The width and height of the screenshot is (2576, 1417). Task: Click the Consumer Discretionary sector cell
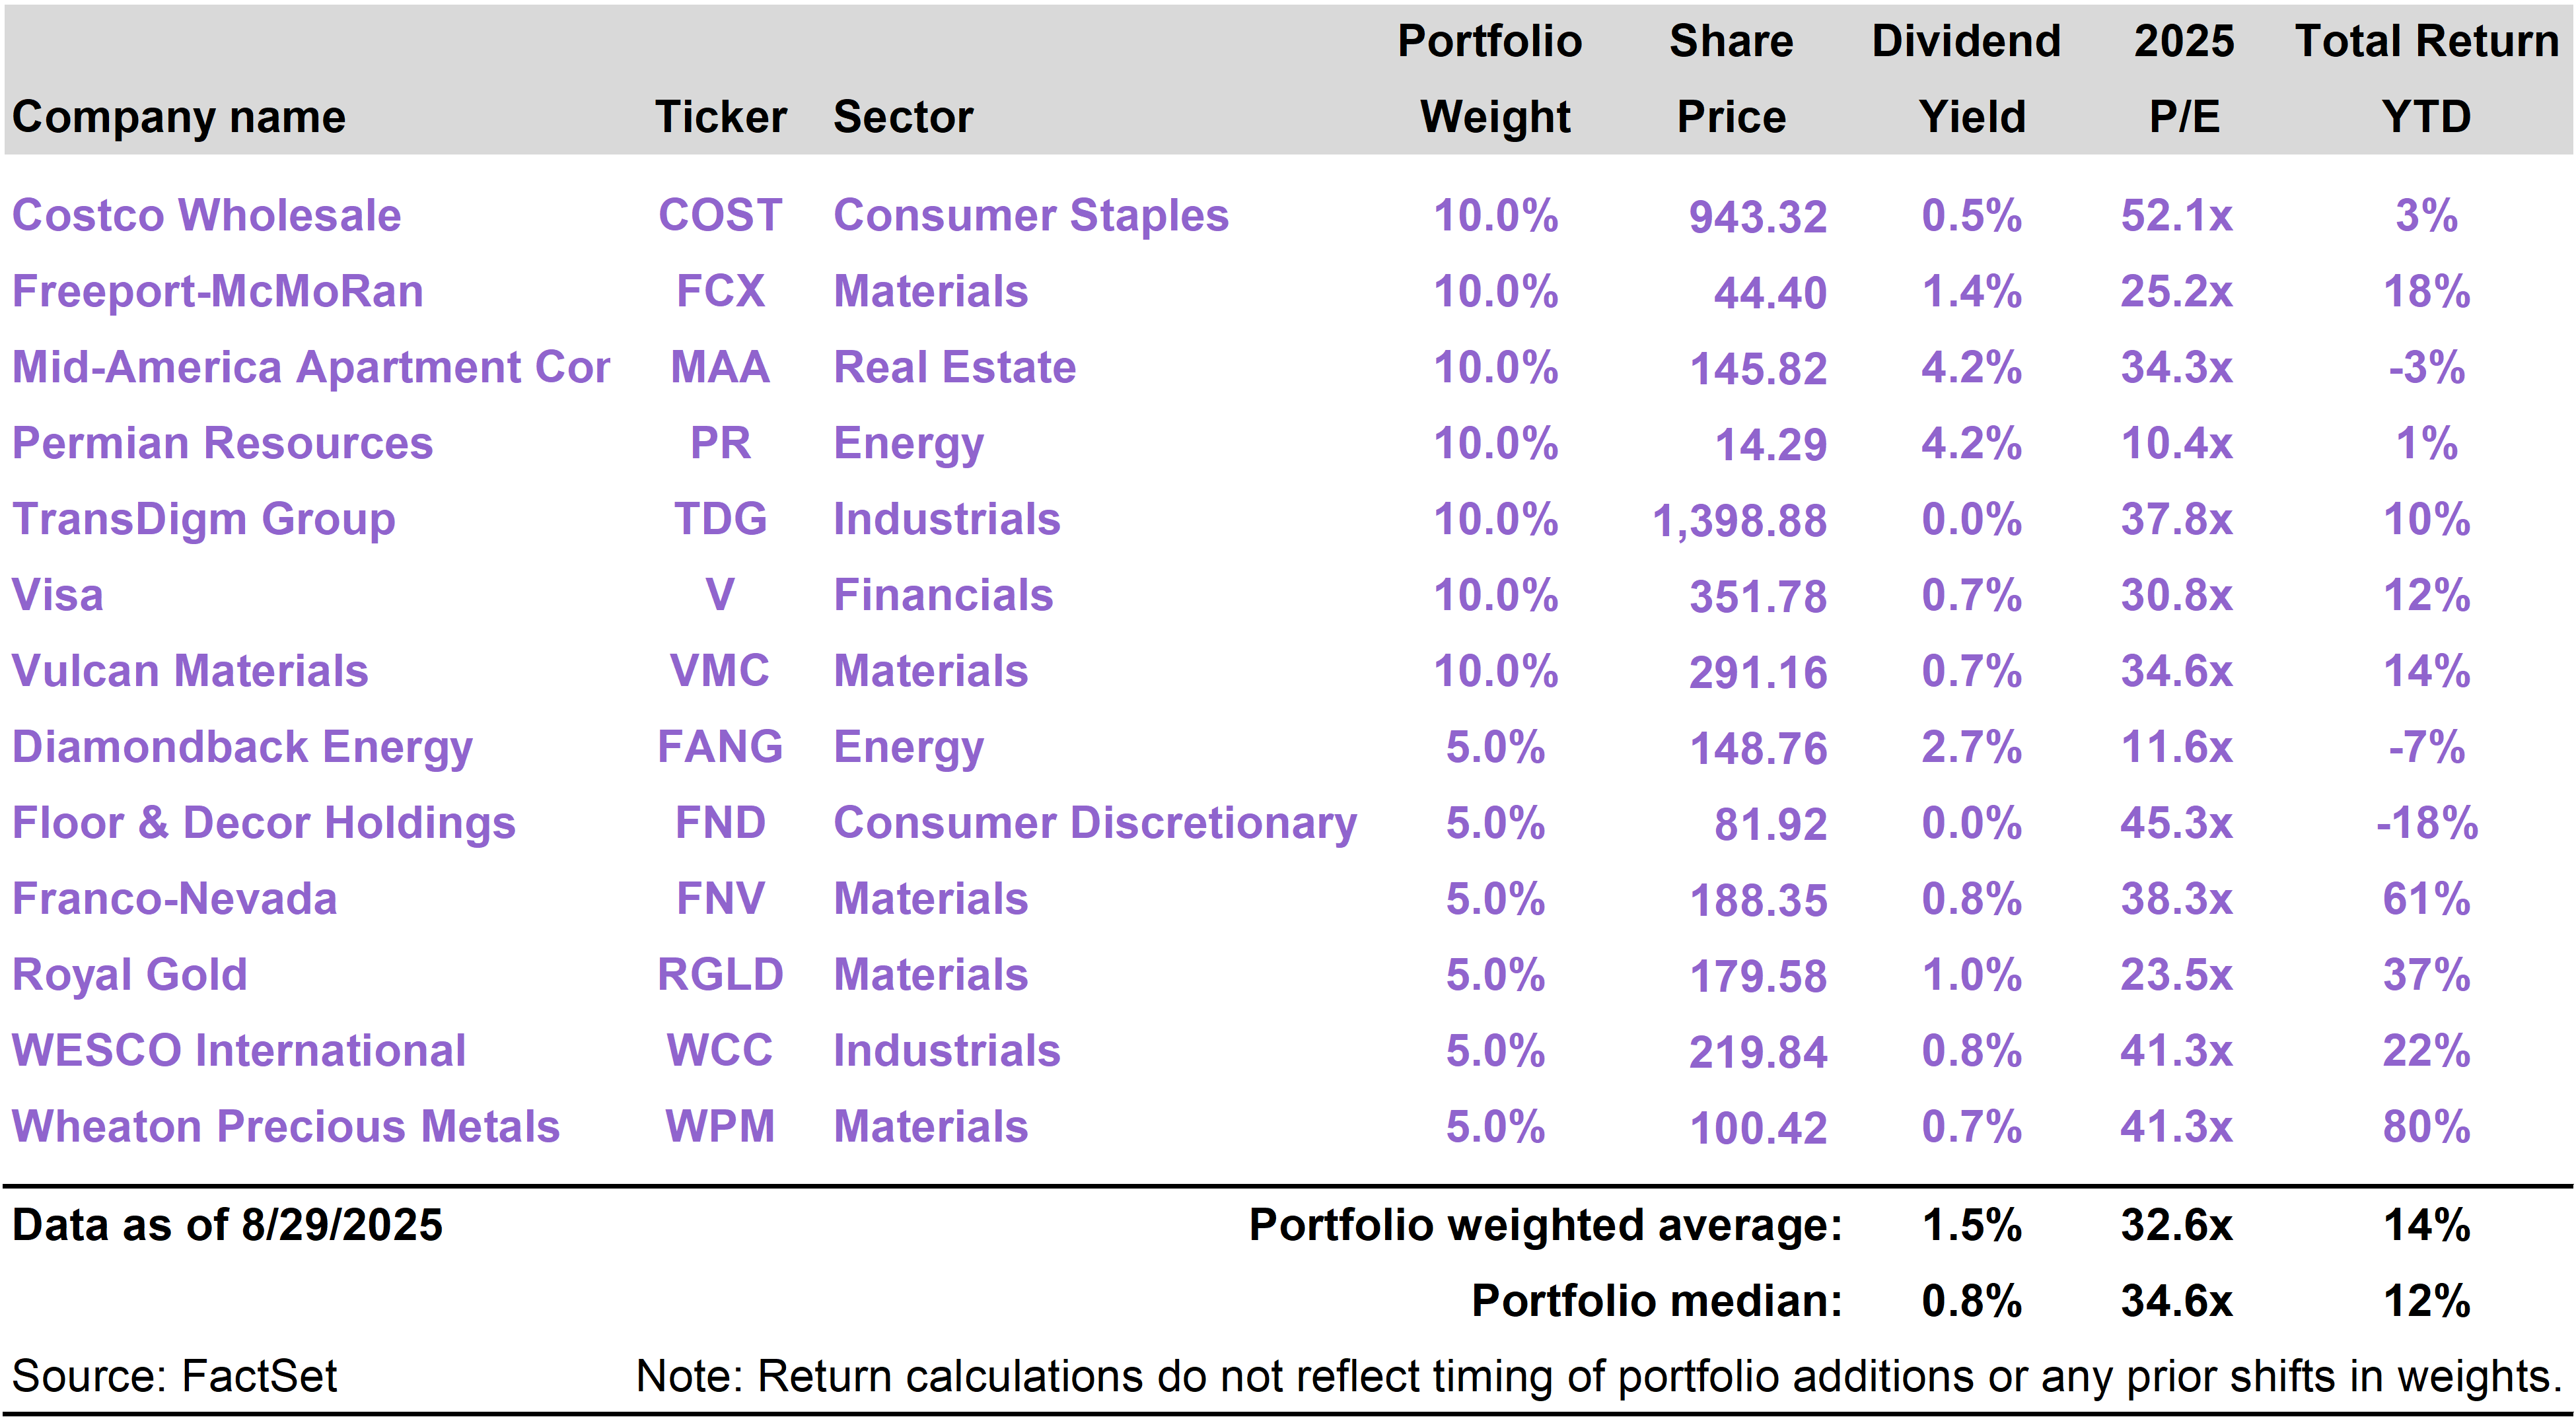pyautogui.click(x=1095, y=824)
